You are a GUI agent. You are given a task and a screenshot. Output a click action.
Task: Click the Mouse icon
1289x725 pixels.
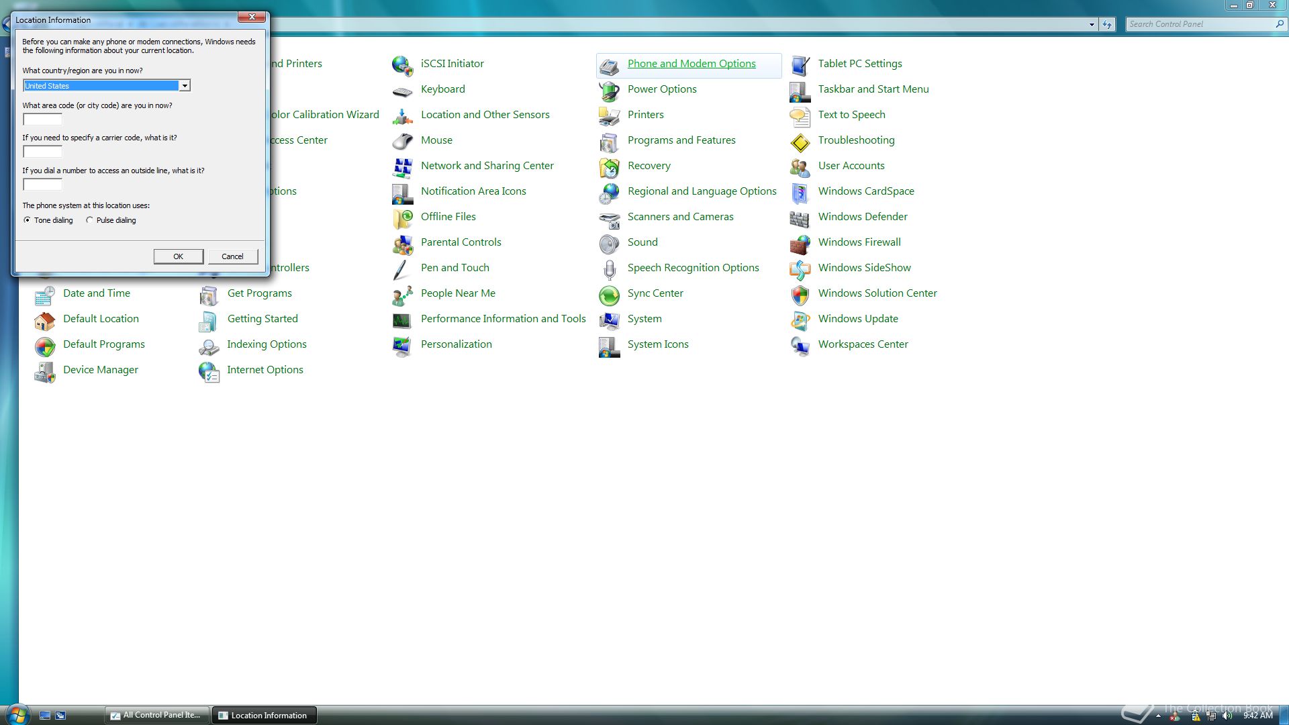coord(402,142)
